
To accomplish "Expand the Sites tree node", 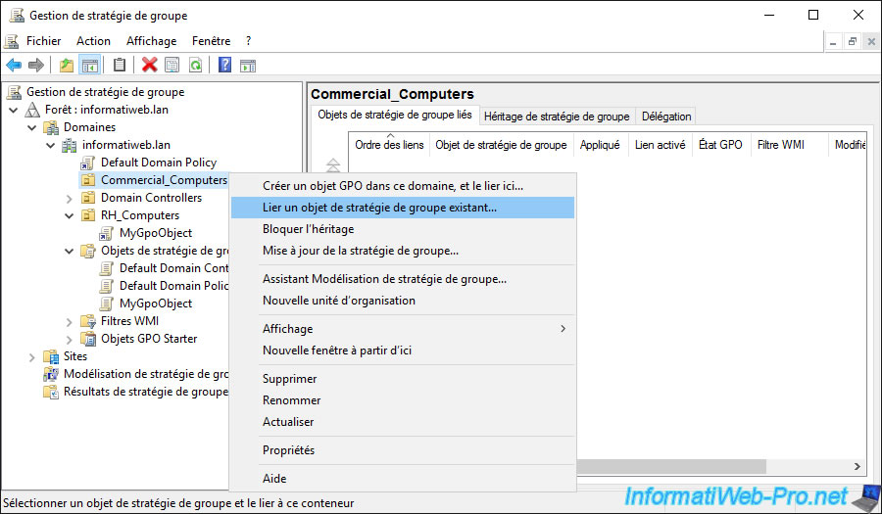I will click(31, 356).
